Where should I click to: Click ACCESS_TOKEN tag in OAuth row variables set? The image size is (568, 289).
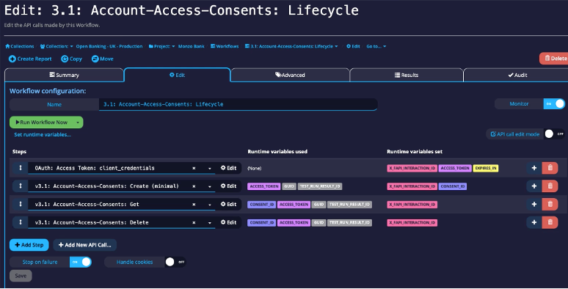click(x=455, y=168)
